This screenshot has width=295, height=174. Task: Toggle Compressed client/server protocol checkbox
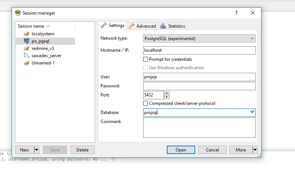click(145, 103)
